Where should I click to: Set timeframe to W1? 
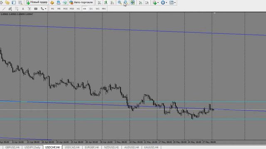98,9
